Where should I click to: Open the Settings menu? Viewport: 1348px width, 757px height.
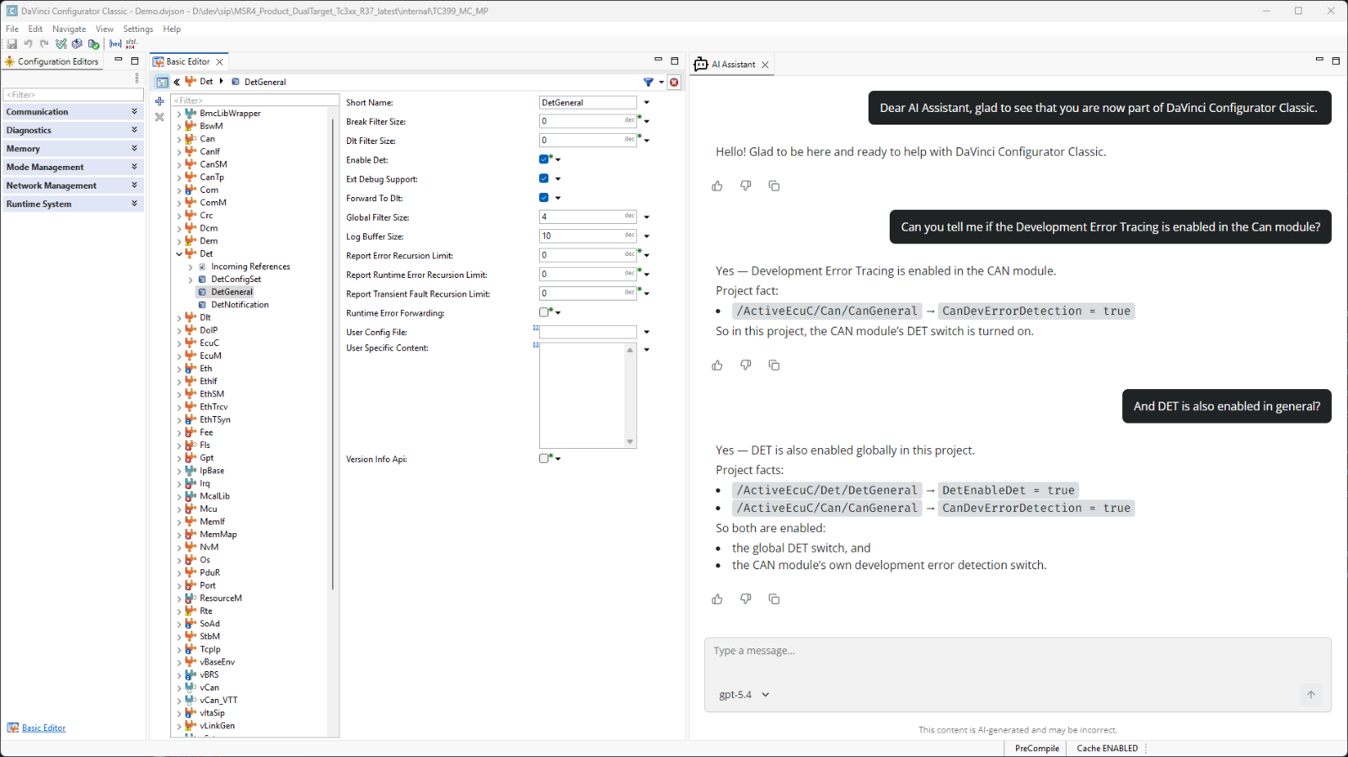click(x=138, y=29)
